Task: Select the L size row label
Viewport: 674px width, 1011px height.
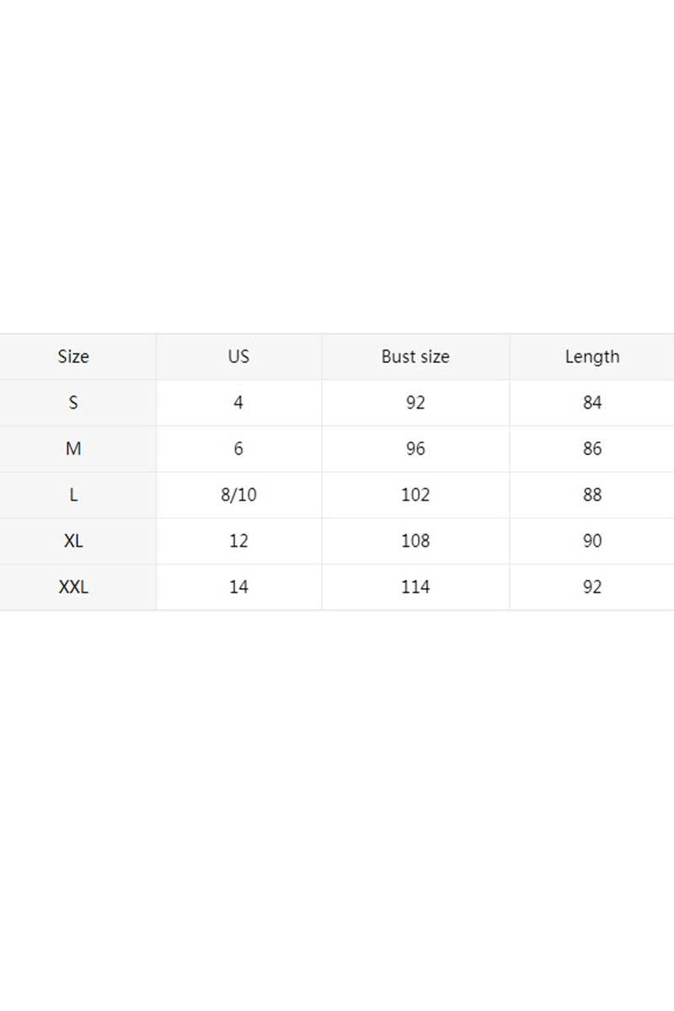Action: click(x=73, y=495)
